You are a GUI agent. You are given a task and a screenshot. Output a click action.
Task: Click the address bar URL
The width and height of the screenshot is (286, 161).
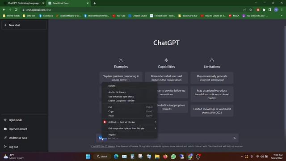point(39,10)
